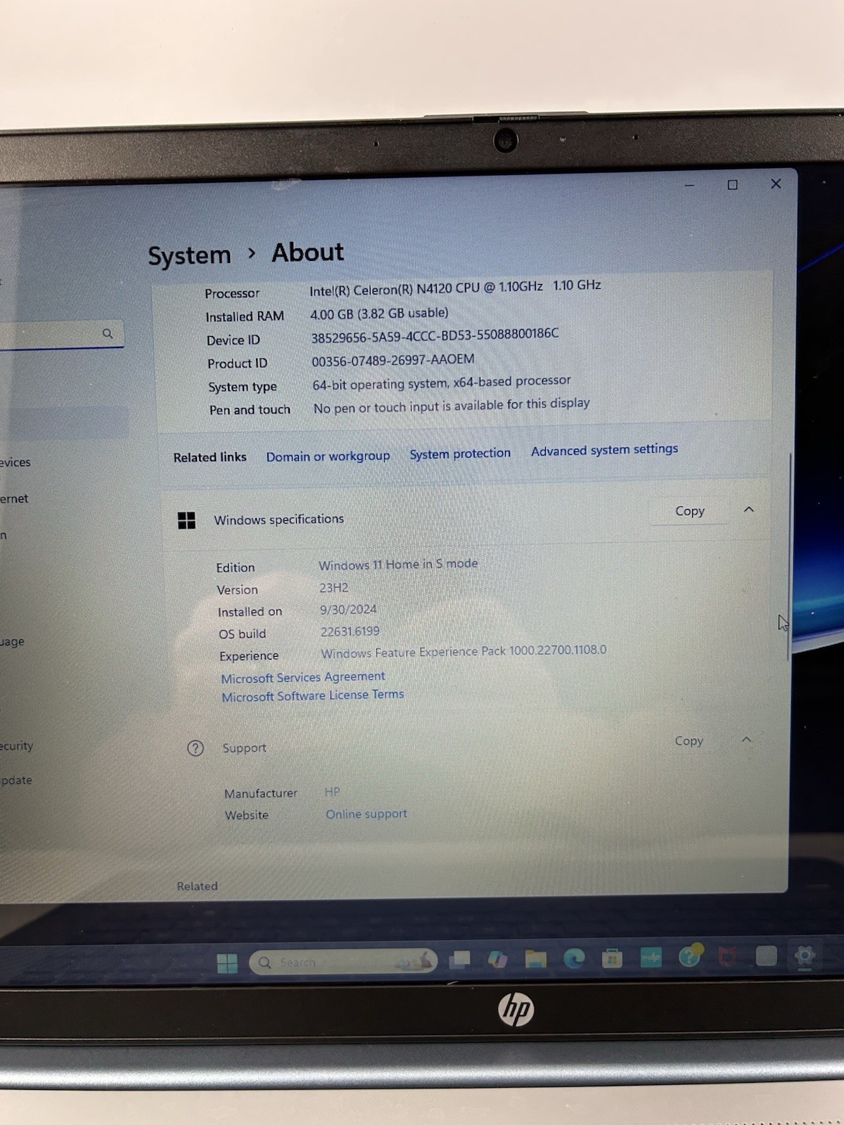Click the Support question mark icon
The width and height of the screenshot is (844, 1125).
pos(196,748)
